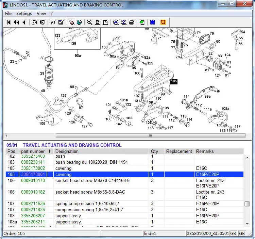Click the diagram horizontal scrollbar thumb
The image size is (255, 239).
click(x=150, y=136)
